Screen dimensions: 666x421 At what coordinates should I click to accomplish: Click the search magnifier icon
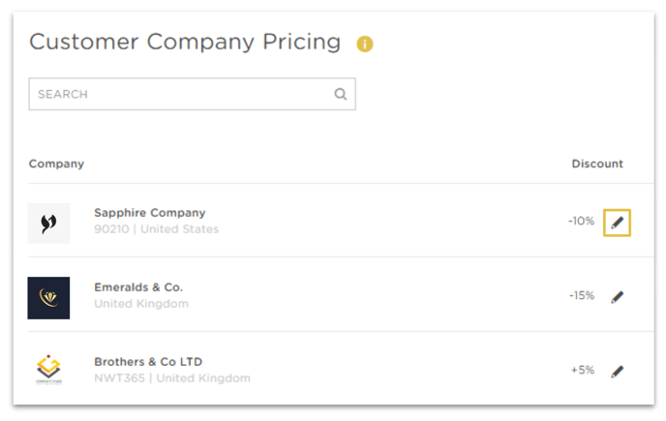click(341, 94)
